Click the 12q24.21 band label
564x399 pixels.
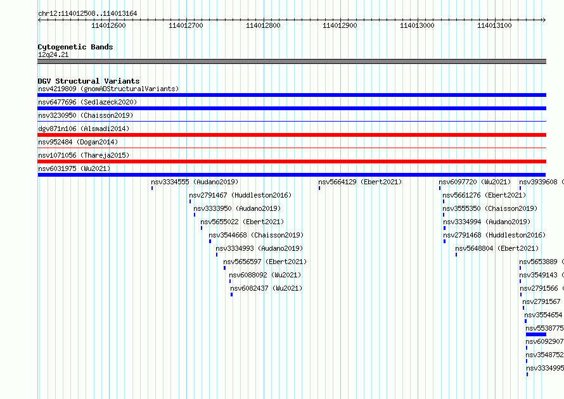[53, 54]
